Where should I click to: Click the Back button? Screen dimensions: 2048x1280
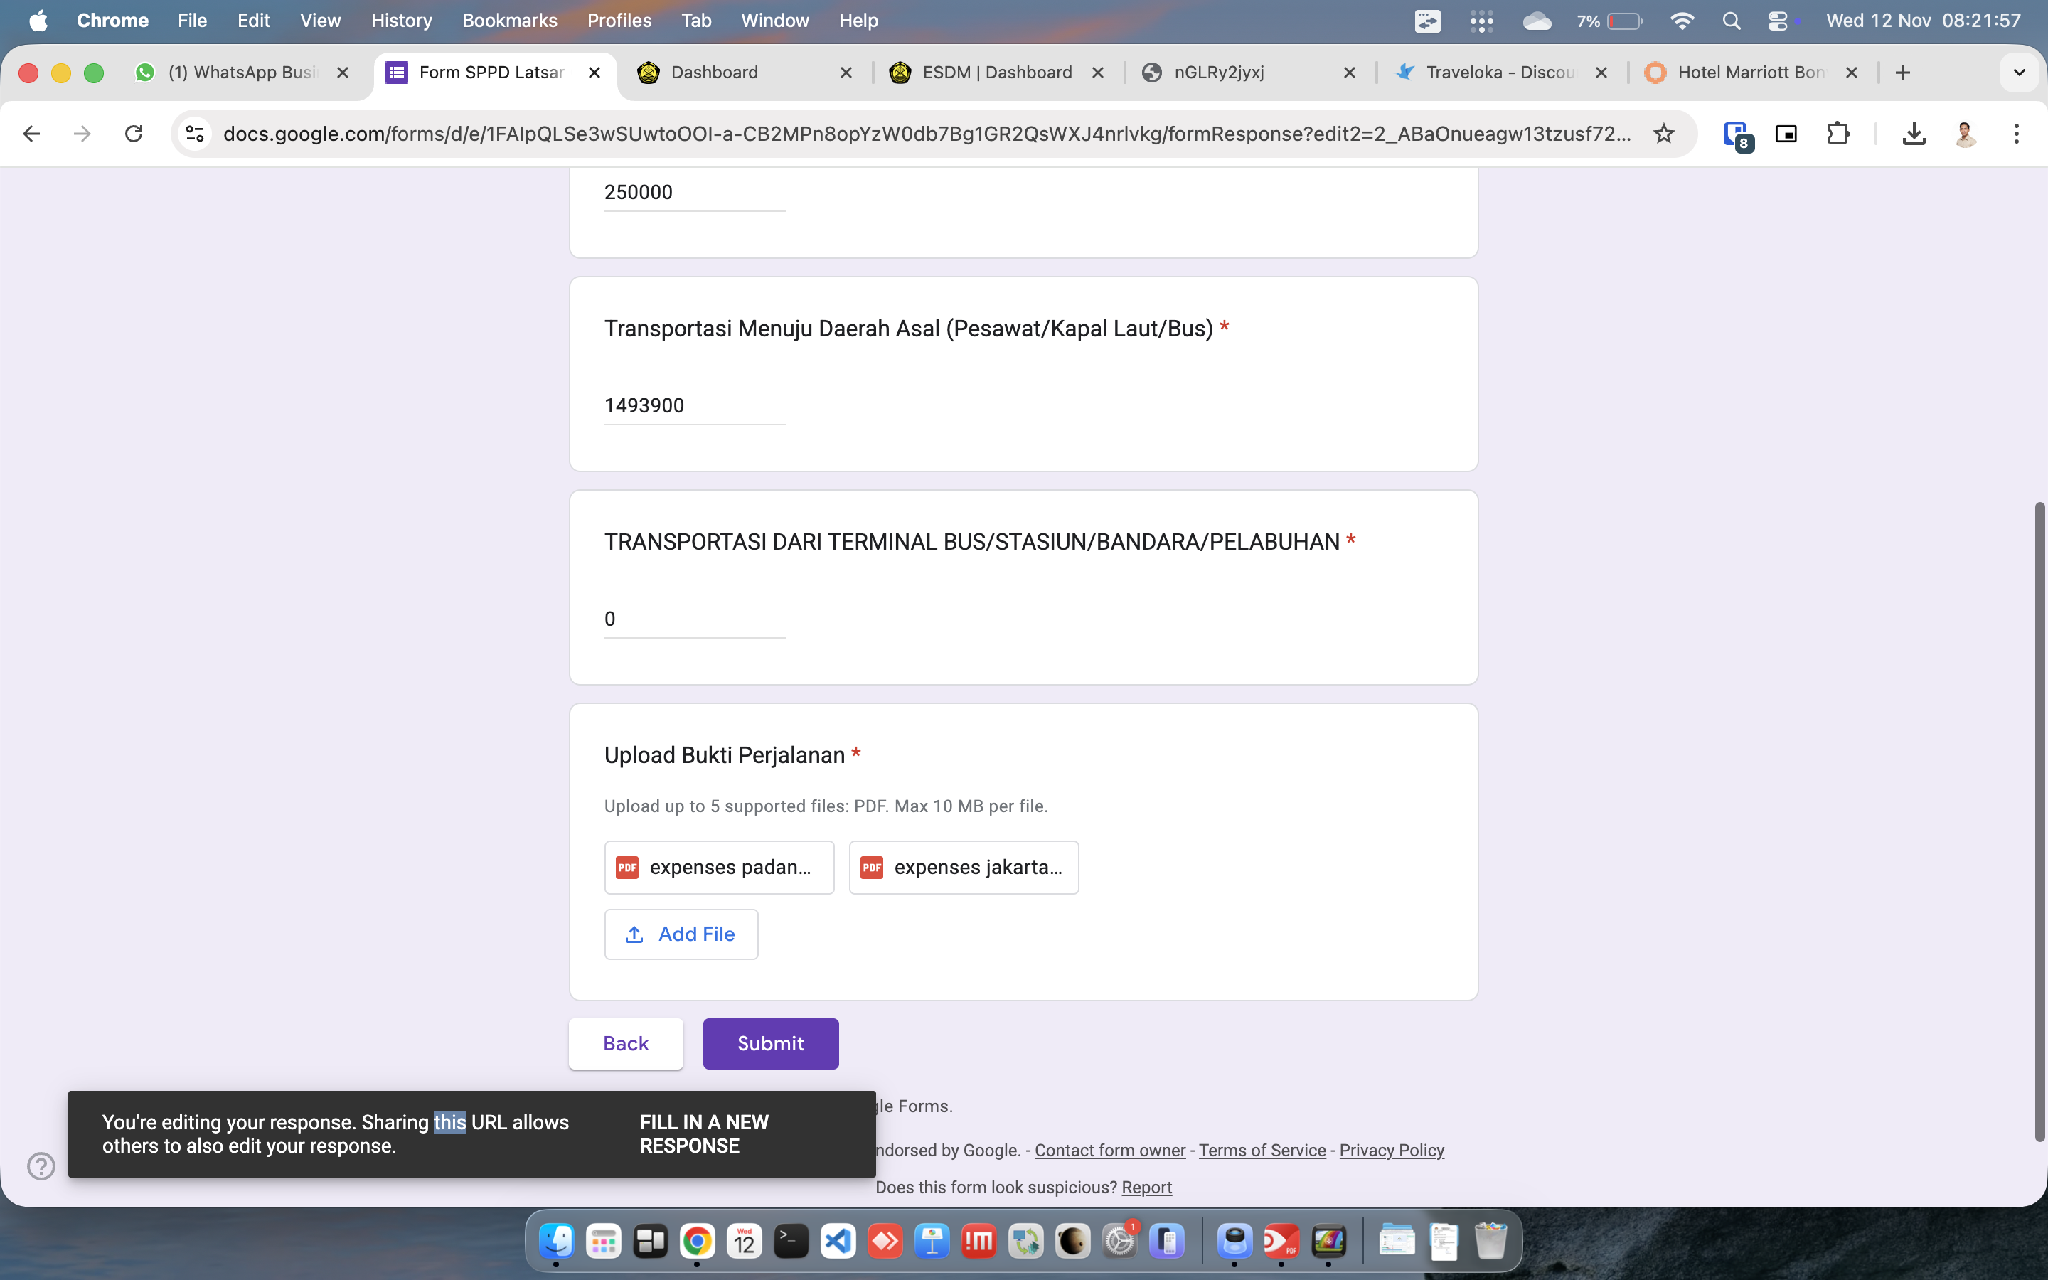click(x=625, y=1043)
